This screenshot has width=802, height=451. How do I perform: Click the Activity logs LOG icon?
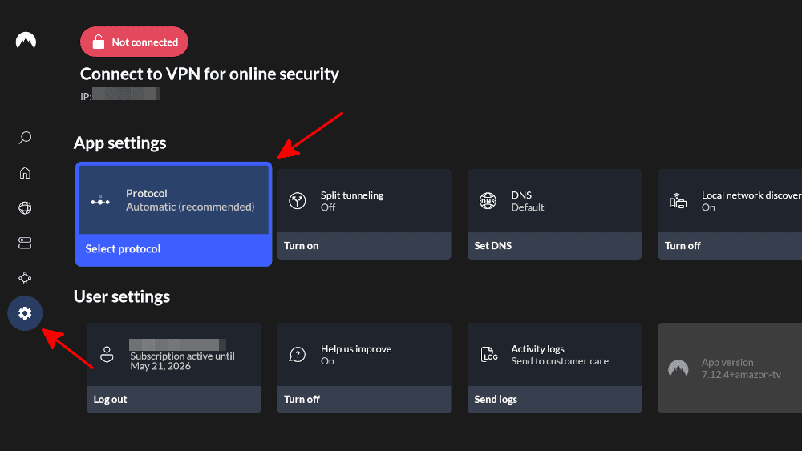coord(489,355)
